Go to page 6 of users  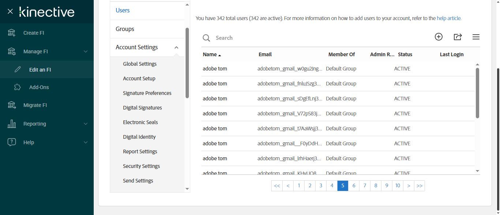click(354, 186)
